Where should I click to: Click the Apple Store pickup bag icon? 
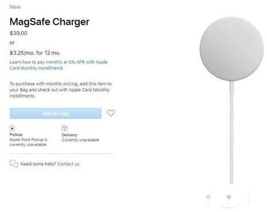[12, 128]
